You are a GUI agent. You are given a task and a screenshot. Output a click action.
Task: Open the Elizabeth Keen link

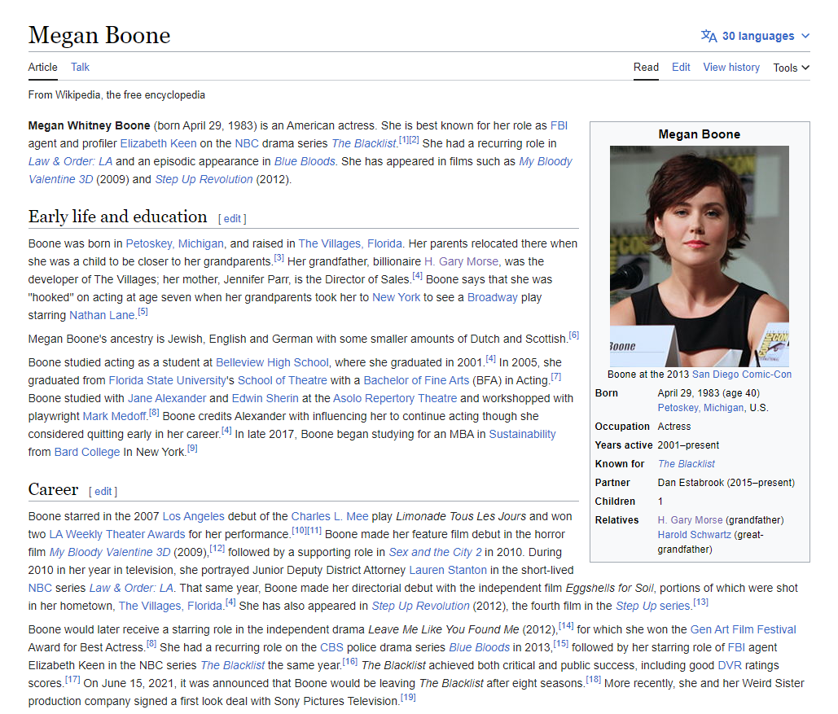tap(158, 144)
